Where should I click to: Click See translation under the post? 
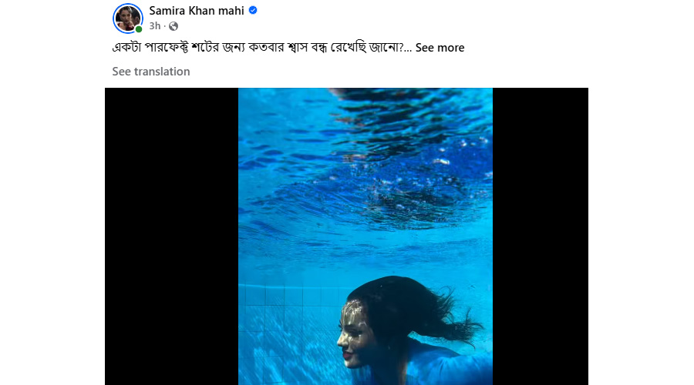[x=151, y=72]
